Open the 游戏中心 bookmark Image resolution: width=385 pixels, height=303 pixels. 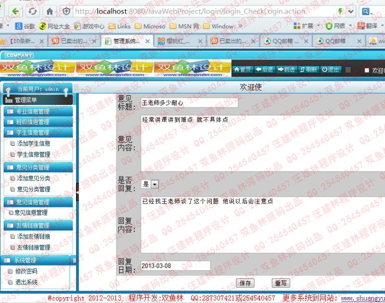point(89,26)
